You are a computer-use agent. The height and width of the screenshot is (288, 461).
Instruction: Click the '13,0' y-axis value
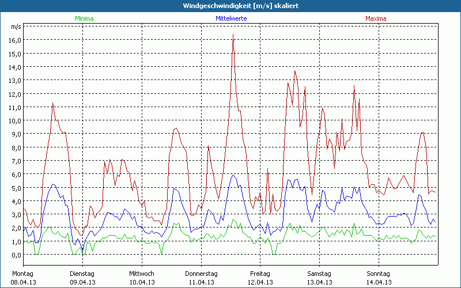[x=15, y=81]
